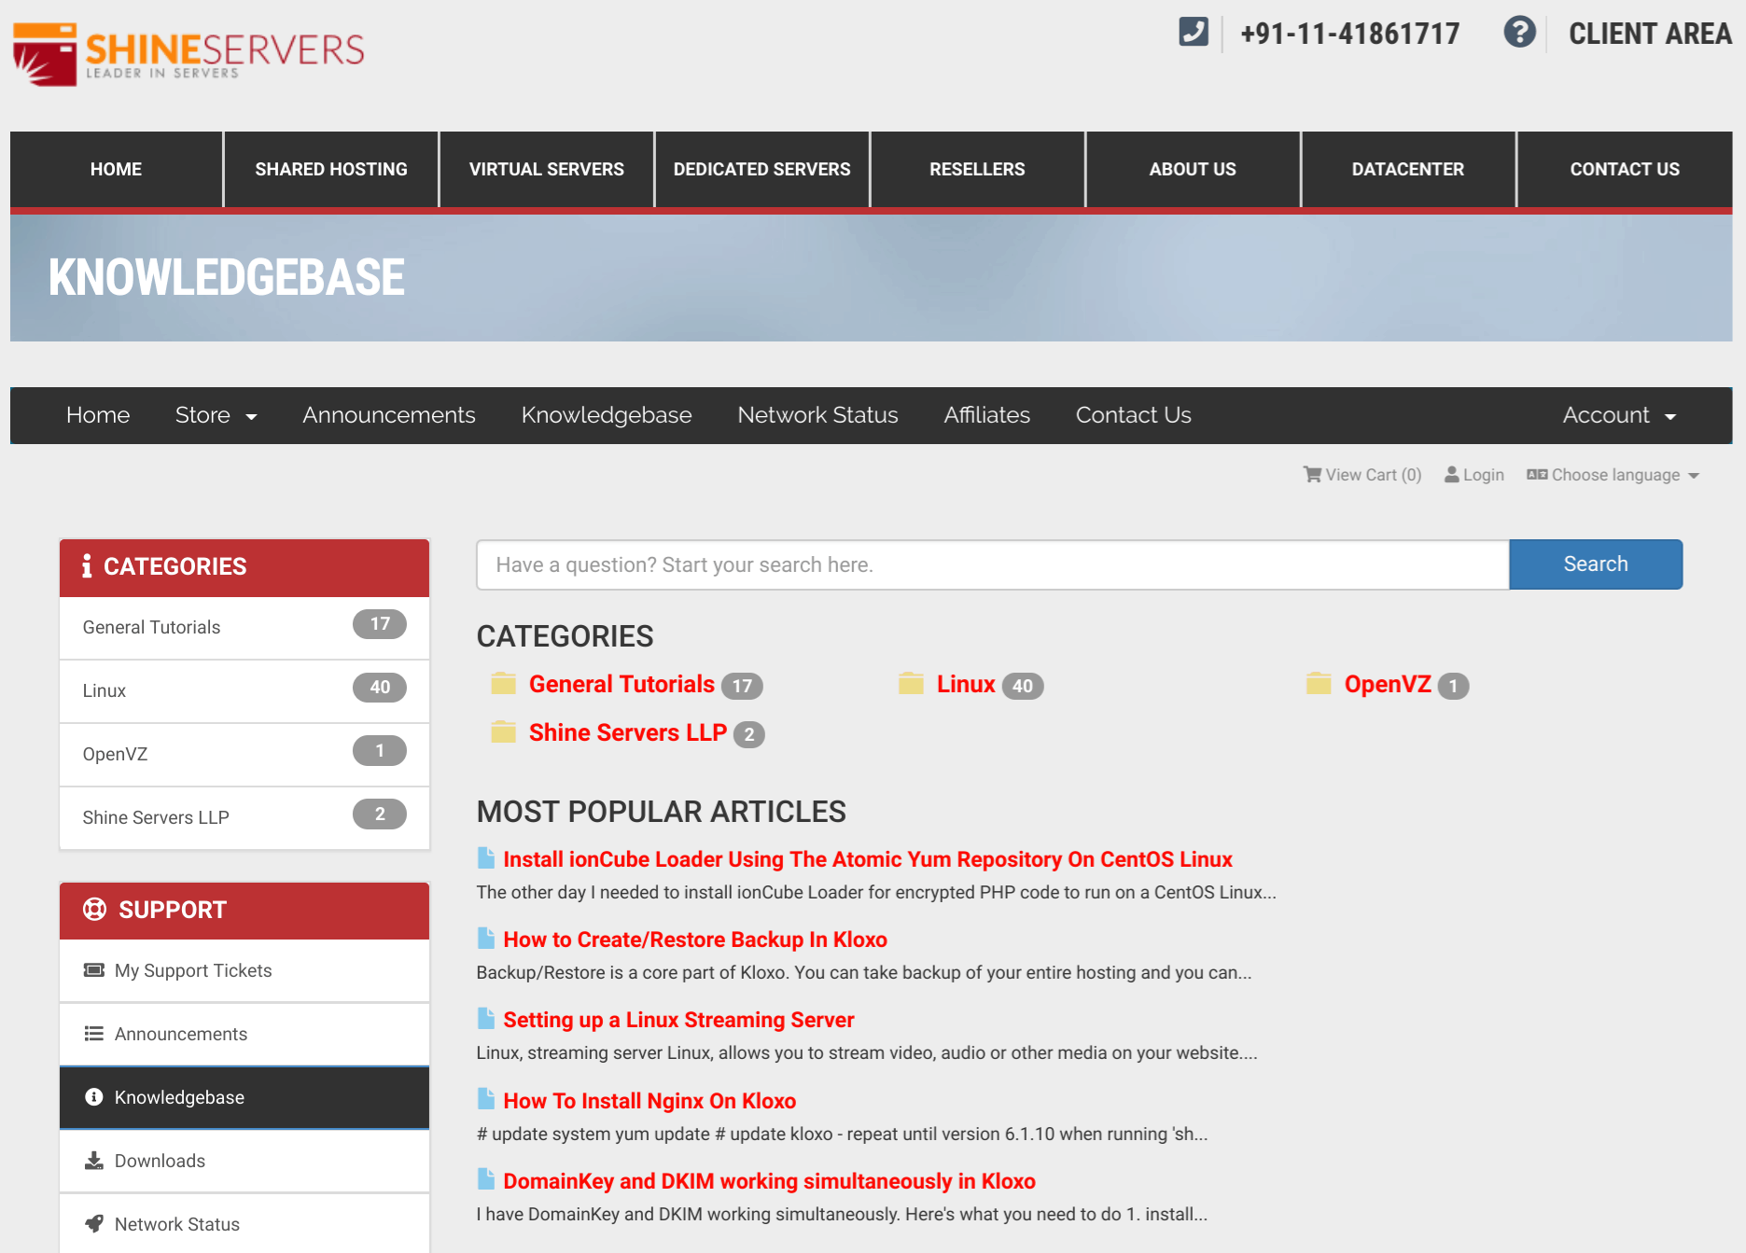This screenshot has height=1253, width=1746.
Task: Open the Store dropdown menu
Action: tap(216, 415)
